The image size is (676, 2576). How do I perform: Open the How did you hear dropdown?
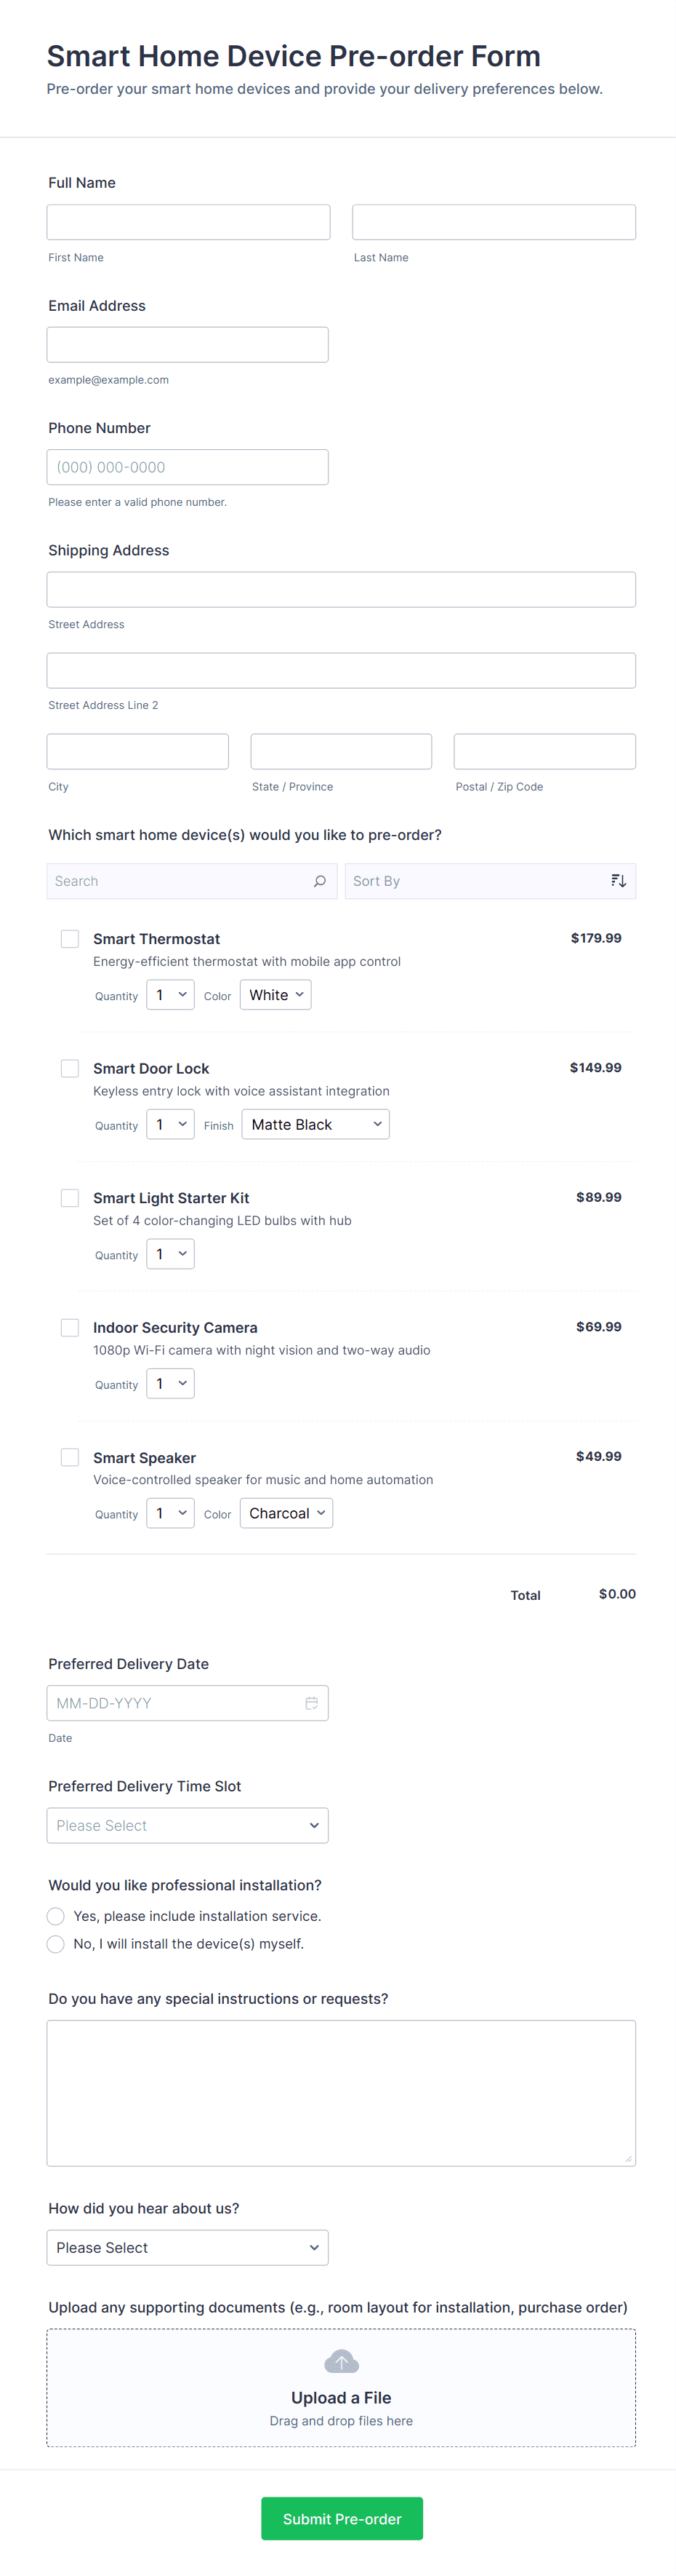tap(188, 2248)
